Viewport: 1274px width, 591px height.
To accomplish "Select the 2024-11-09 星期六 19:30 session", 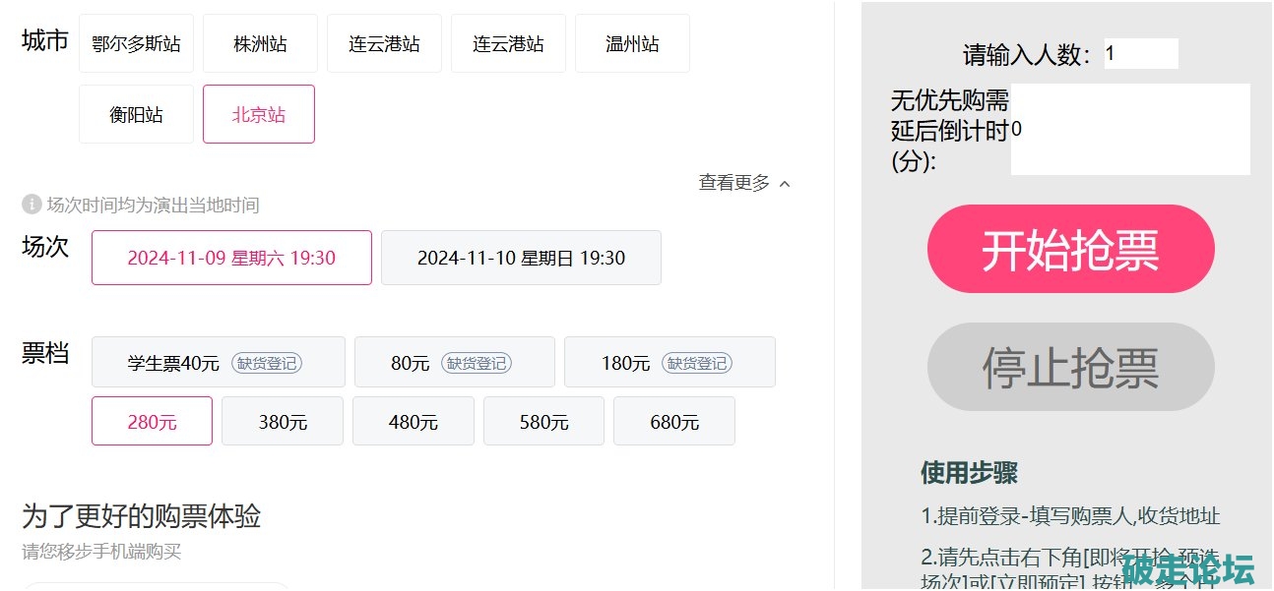I will point(231,258).
